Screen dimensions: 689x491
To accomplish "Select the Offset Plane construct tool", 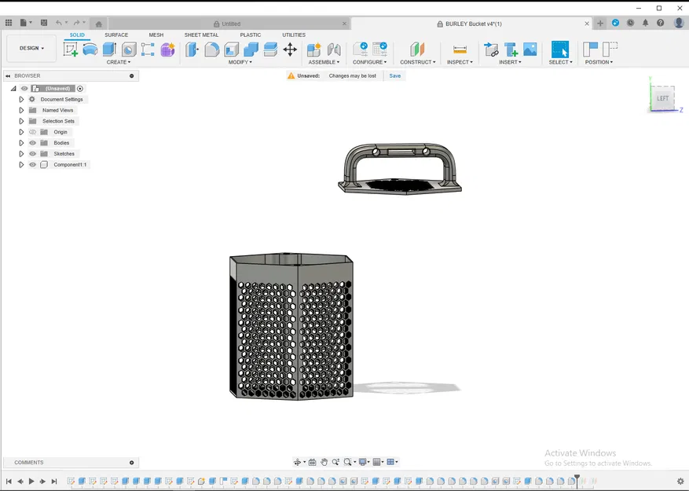I will [x=417, y=49].
